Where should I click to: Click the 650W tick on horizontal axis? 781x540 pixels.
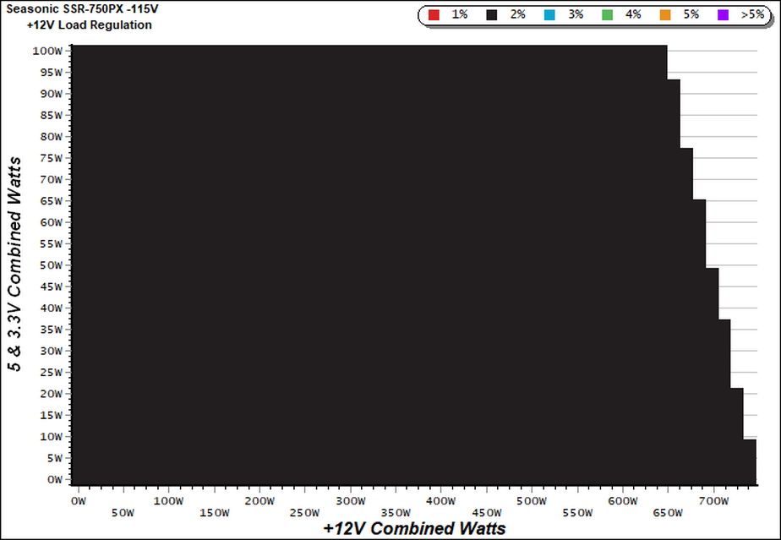[x=668, y=513]
